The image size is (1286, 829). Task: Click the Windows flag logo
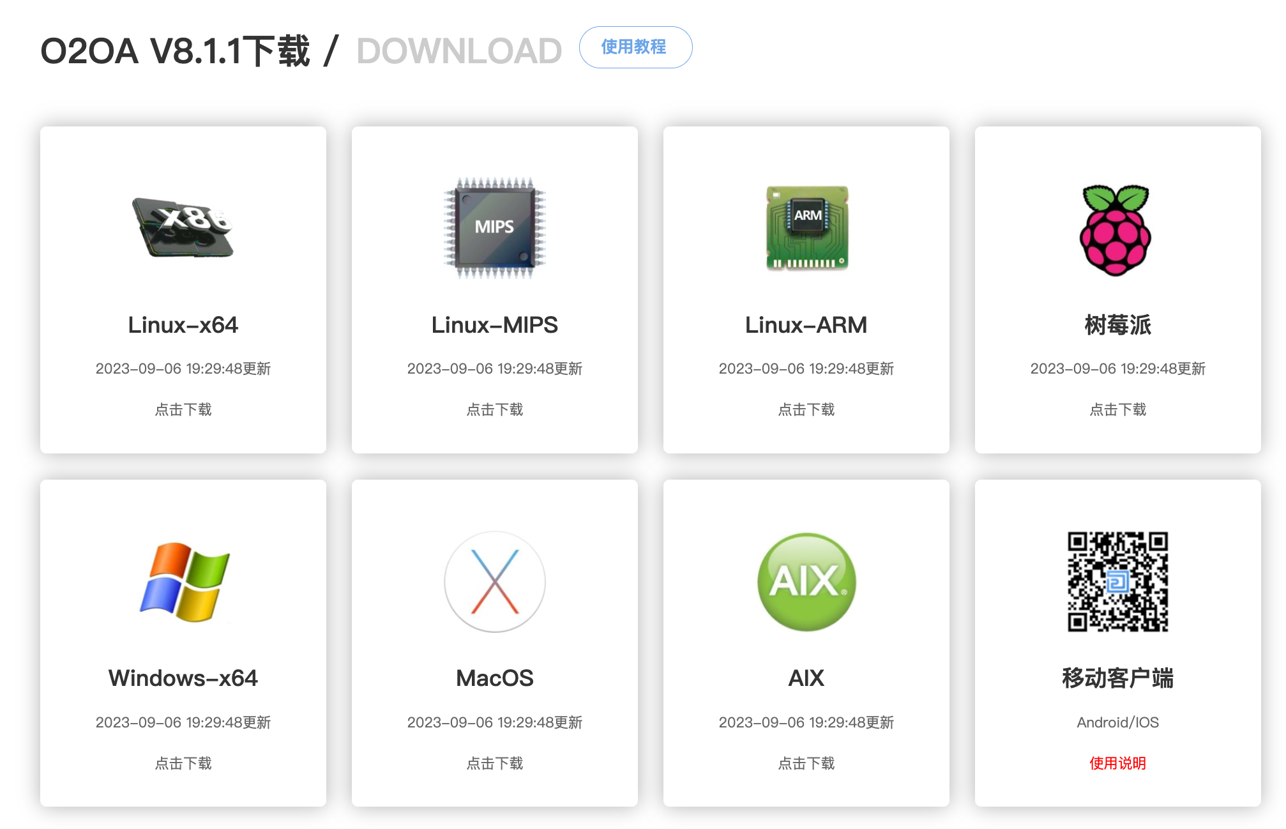click(x=185, y=582)
